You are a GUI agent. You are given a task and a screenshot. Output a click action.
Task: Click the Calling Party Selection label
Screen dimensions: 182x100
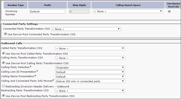point(15,67)
